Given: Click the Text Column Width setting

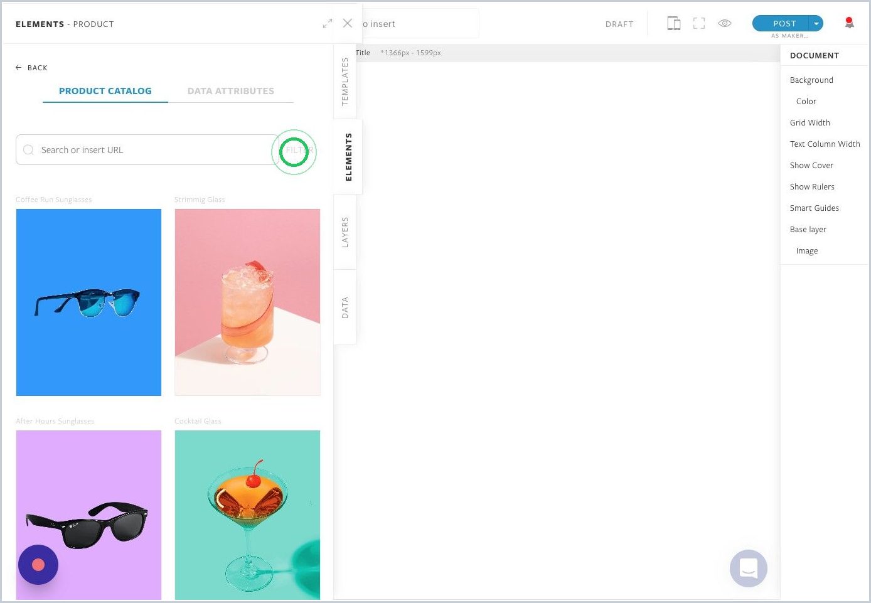Looking at the screenshot, I should (825, 144).
